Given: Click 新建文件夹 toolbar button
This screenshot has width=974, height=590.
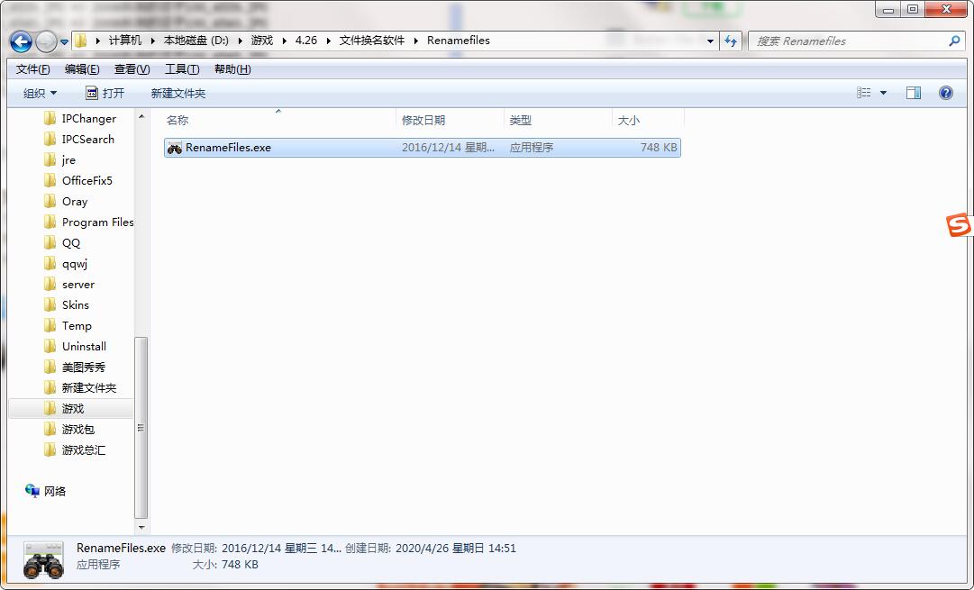Looking at the screenshot, I should [x=178, y=93].
